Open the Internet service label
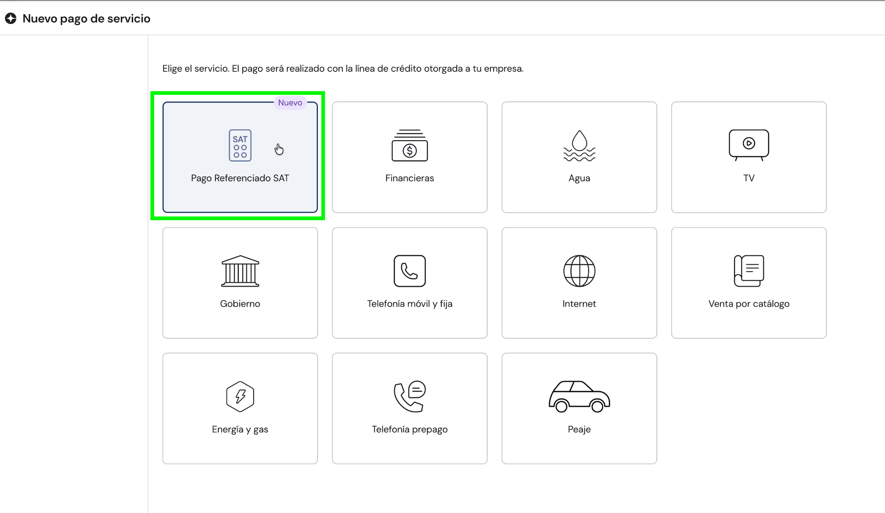Viewport: 885px width, 513px height. (x=579, y=303)
